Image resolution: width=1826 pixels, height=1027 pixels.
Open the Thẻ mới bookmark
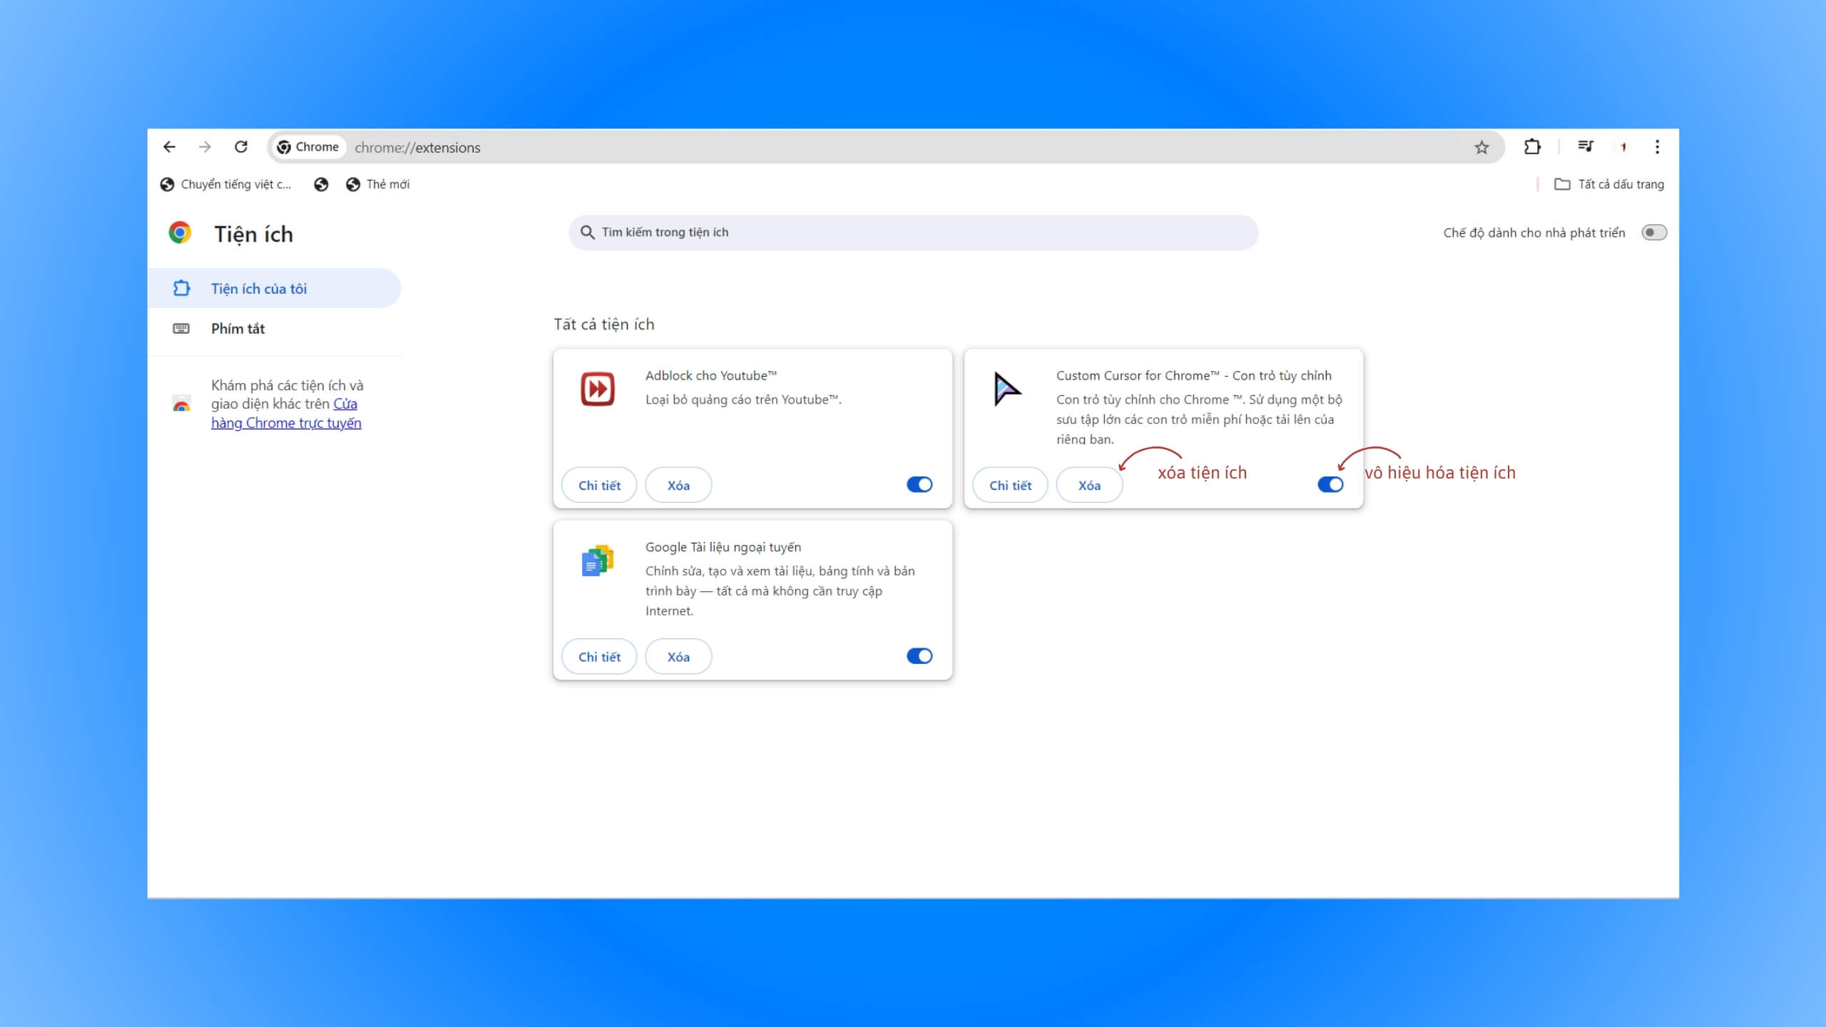pos(377,185)
